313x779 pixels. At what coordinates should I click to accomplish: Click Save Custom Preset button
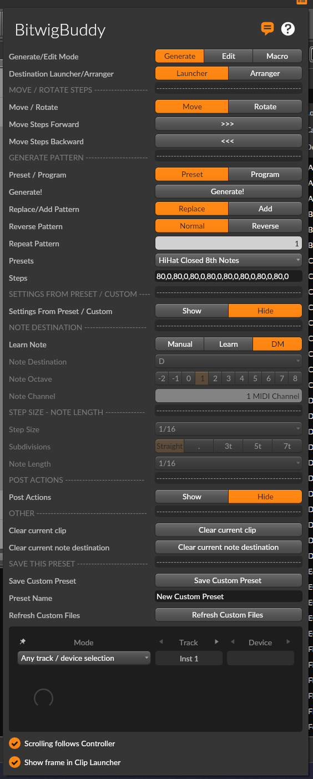click(x=229, y=580)
